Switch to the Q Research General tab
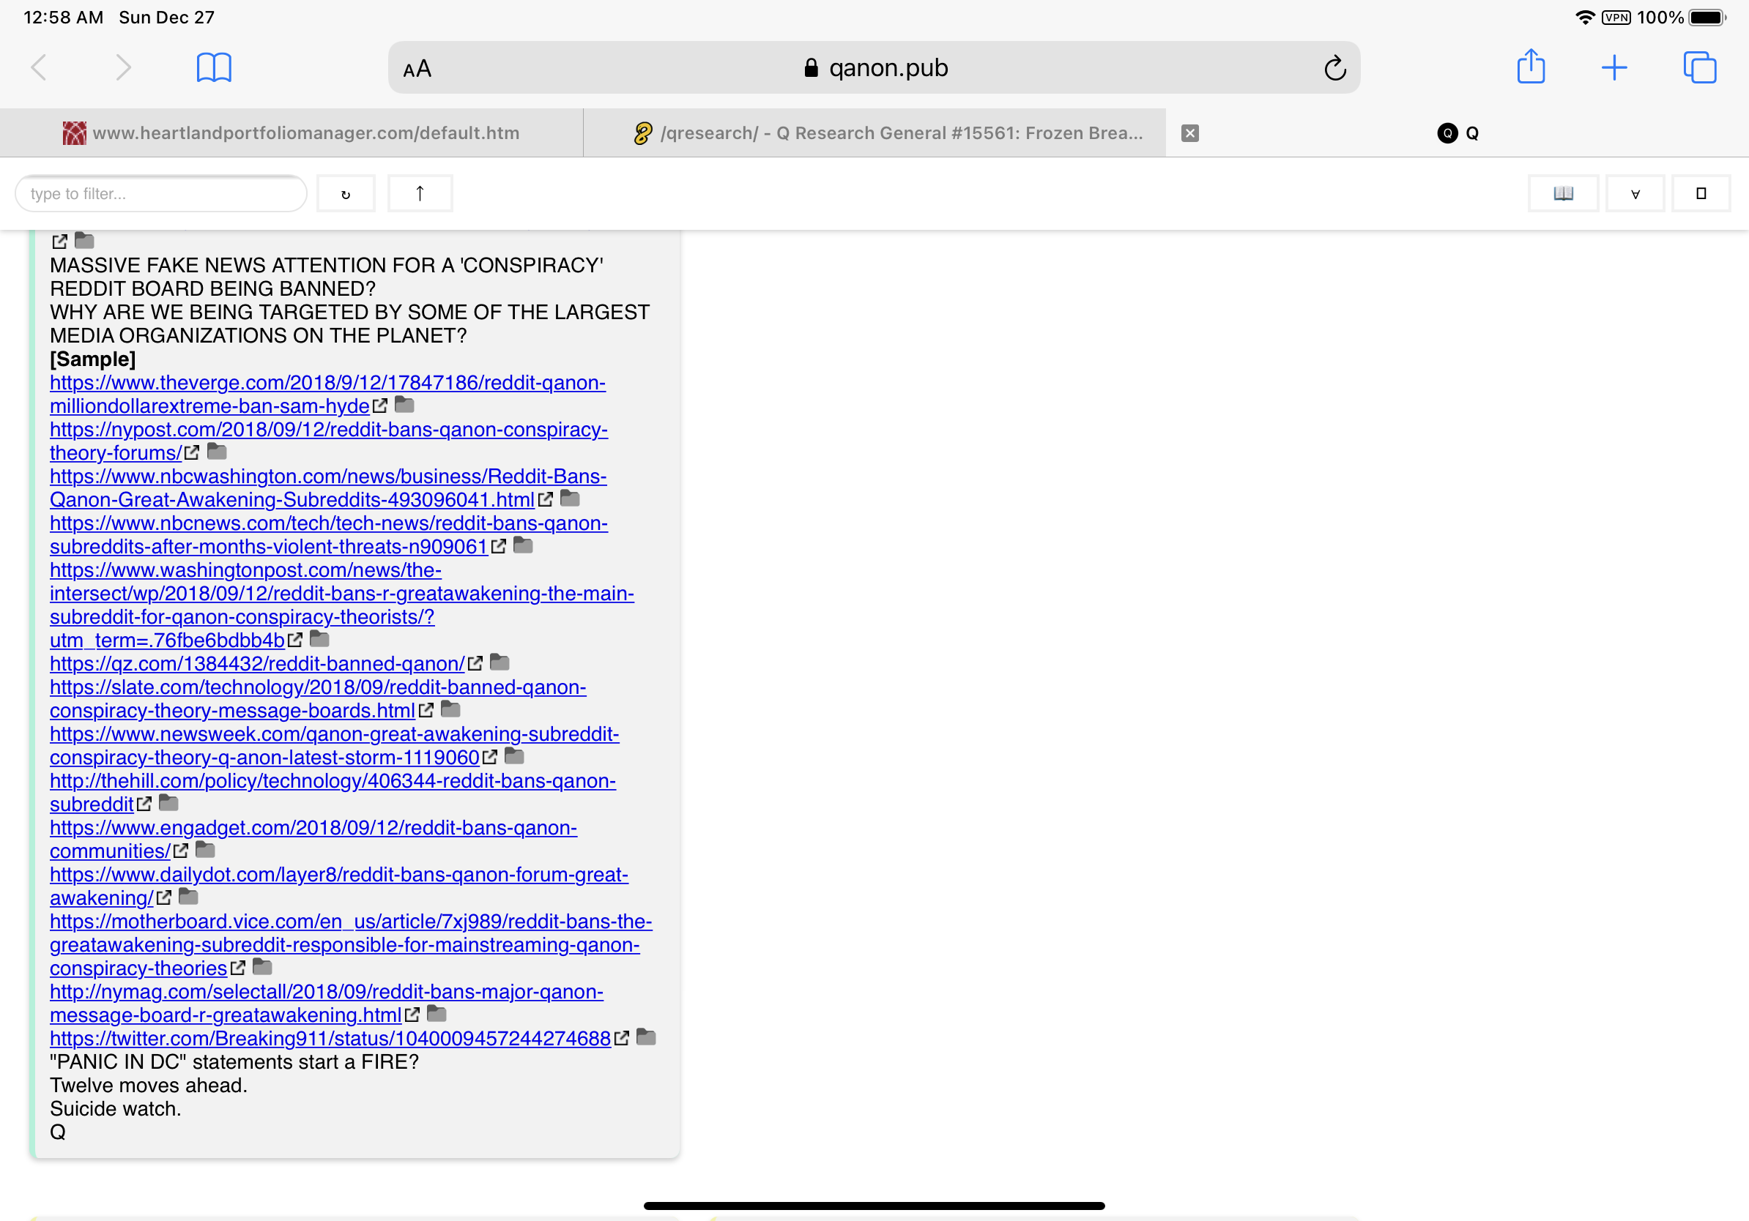1749x1221 pixels. [874, 133]
